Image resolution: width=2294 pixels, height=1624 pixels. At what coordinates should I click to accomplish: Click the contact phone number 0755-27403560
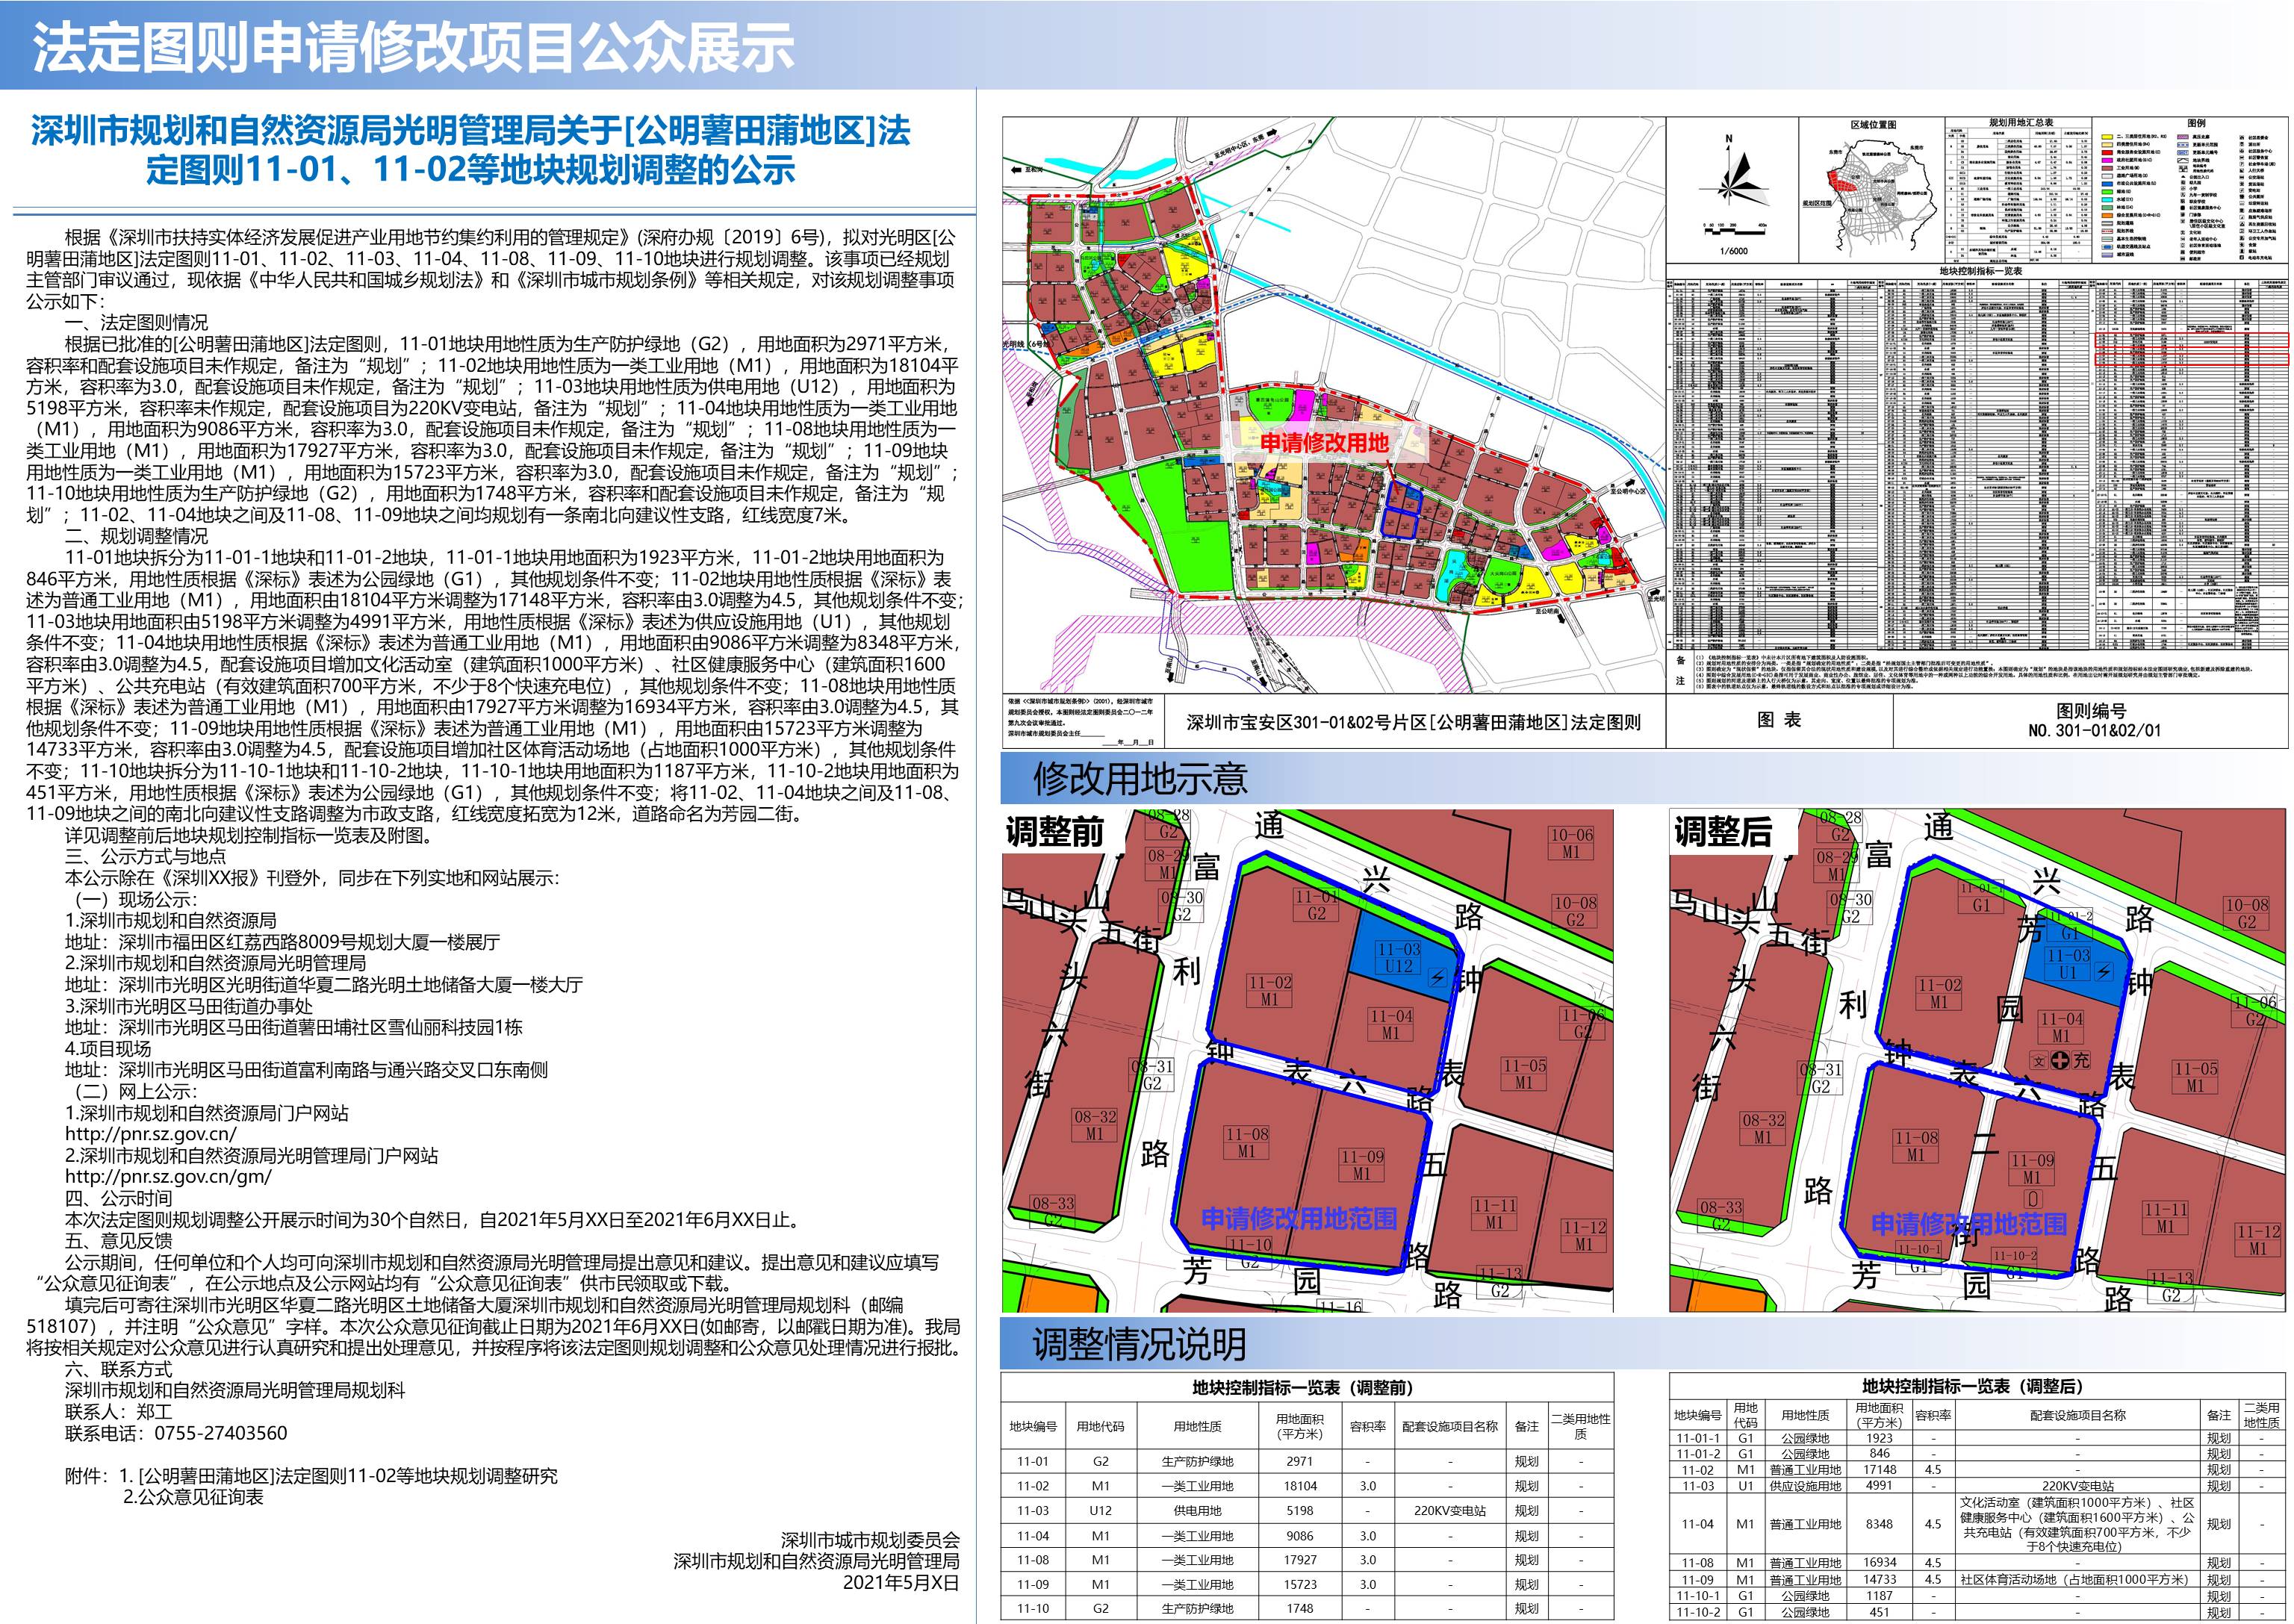[220, 1433]
